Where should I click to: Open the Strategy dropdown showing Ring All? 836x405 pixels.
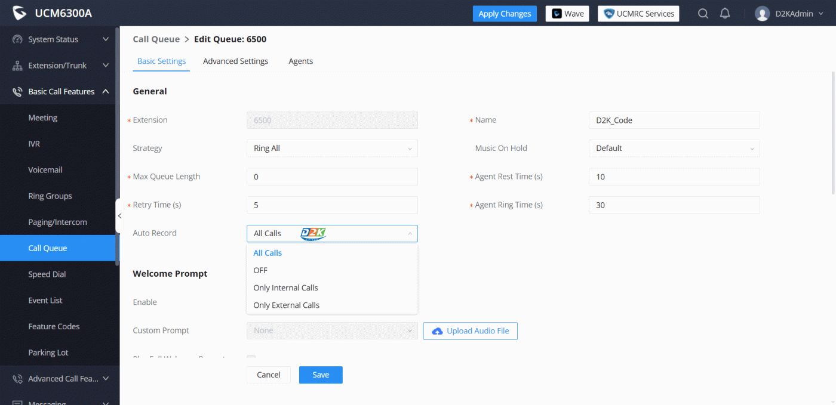[x=332, y=149]
